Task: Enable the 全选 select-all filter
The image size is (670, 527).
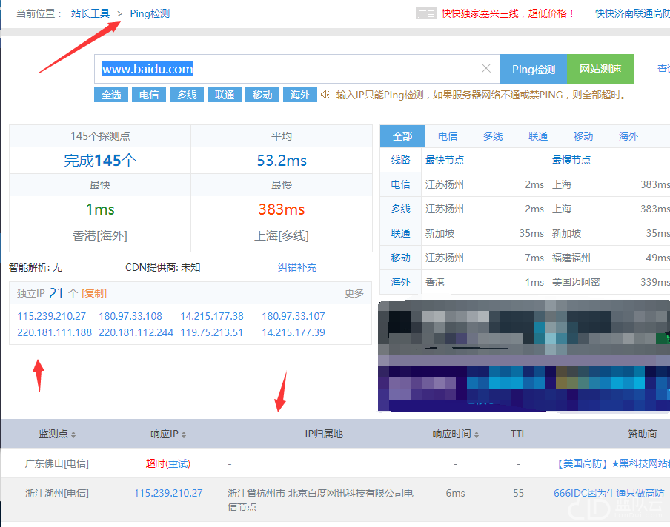Action: [x=111, y=95]
